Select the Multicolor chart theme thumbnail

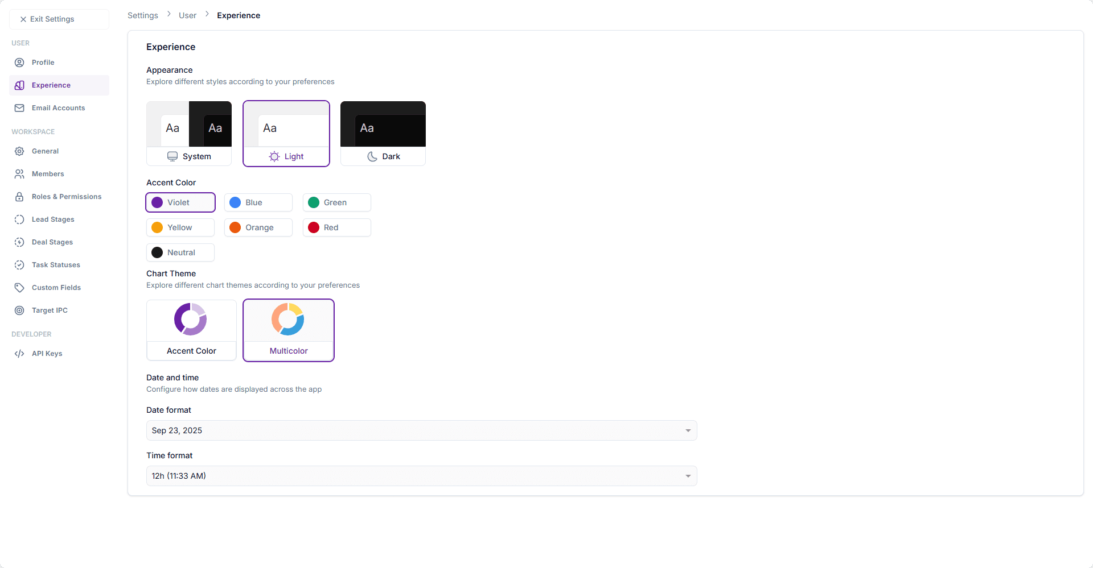click(288, 320)
